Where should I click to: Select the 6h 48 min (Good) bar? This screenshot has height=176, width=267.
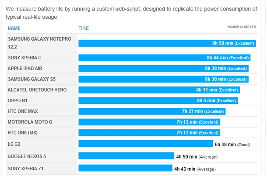[x=145, y=144]
